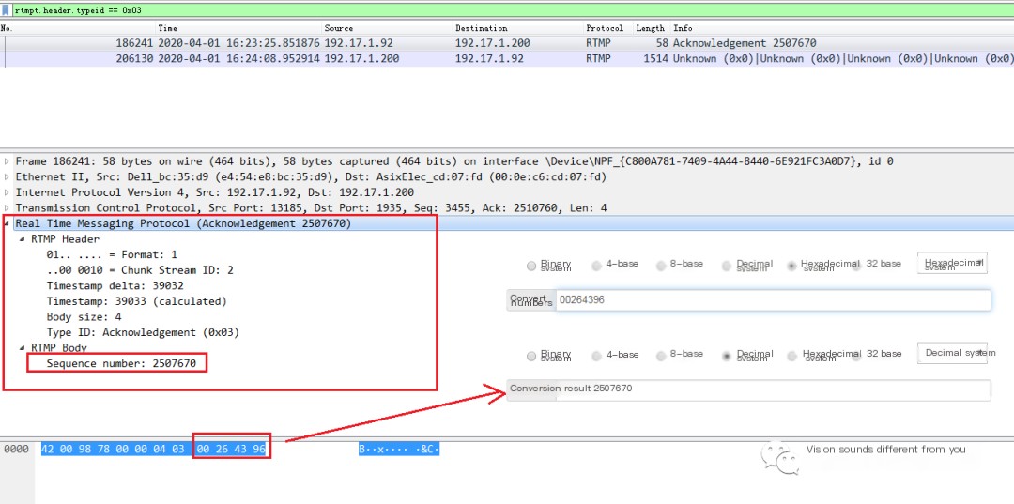Choose 8-base in the target base row
The height and width of the screenshot is (504, 1014).
[x=660, y=356]
